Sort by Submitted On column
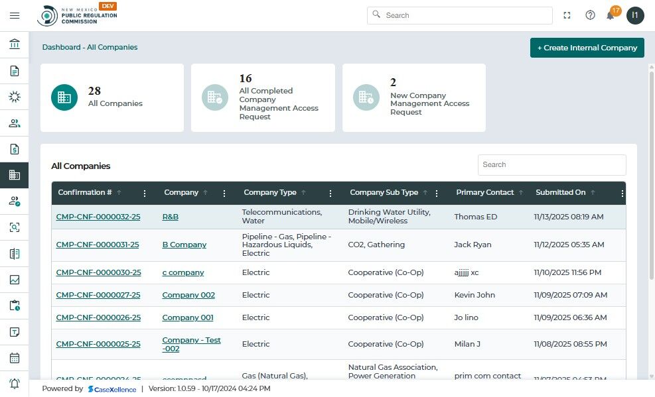This screenshot has width=655, height=397. (x=561, y=193)
